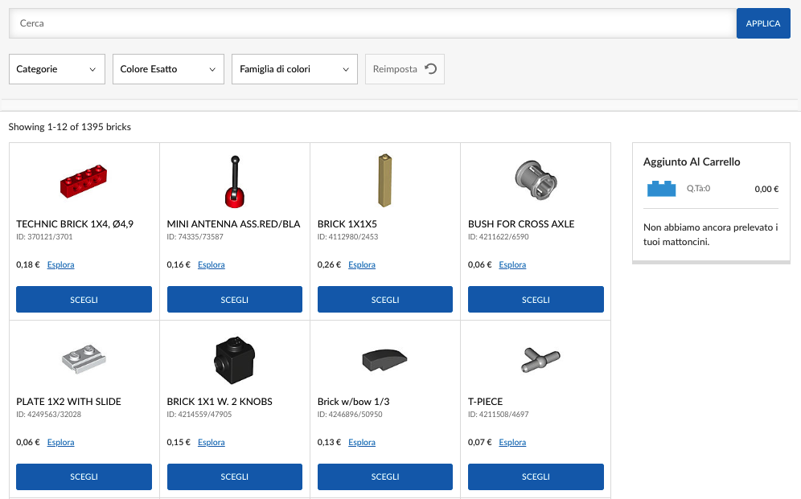Open the Famiglia di colori dropdown
Screen dimensions: 801x499
(294, 69)
